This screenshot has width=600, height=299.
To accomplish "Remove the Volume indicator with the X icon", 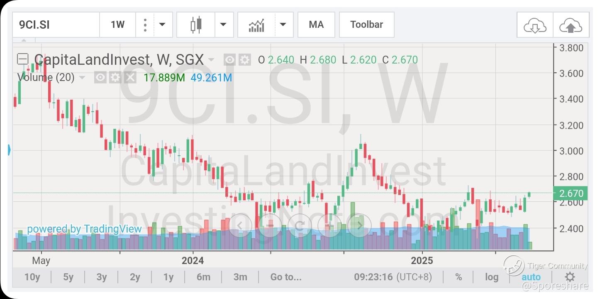I will pos(130,77).
